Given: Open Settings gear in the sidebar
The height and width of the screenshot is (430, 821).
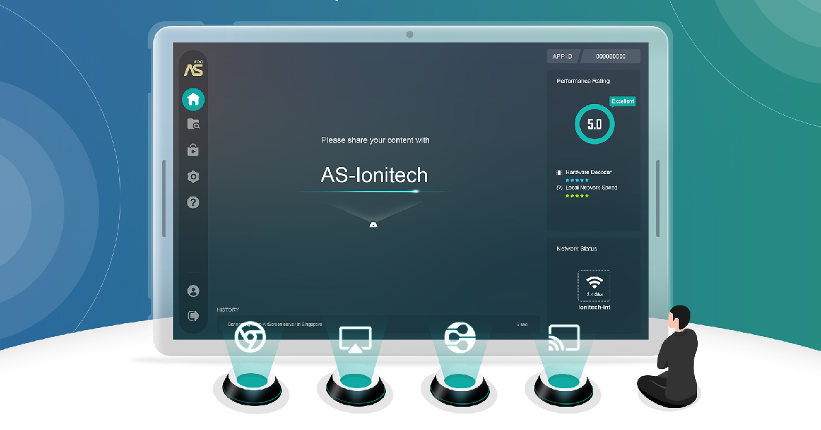Looking at the screenshot, I should pyautogui.click(x=193, y=177).
